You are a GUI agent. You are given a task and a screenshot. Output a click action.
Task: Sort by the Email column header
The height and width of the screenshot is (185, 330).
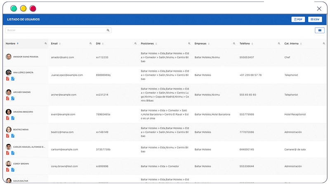point(56,44)
